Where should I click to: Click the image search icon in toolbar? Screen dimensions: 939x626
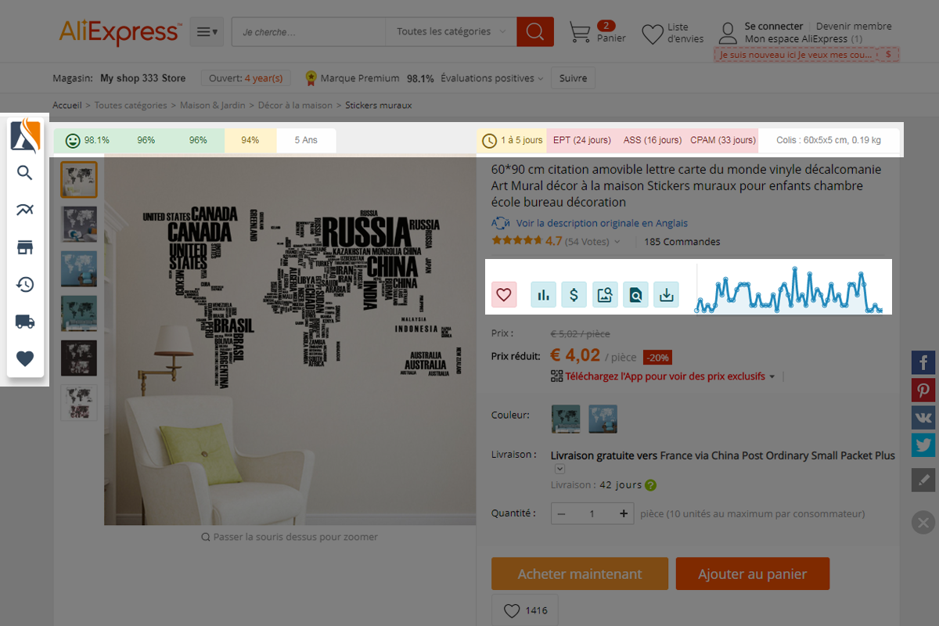605,294
